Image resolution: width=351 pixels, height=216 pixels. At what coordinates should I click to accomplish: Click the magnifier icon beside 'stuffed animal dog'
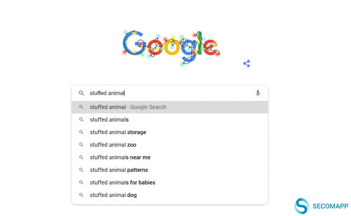click(x=81, y=195)
